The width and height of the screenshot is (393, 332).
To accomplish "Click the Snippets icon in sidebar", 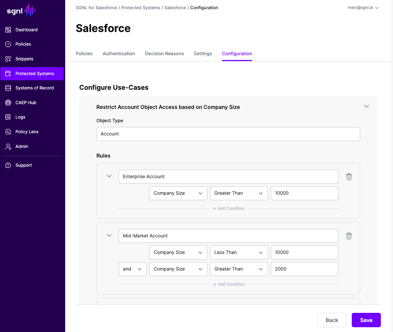I will [8, 59].
